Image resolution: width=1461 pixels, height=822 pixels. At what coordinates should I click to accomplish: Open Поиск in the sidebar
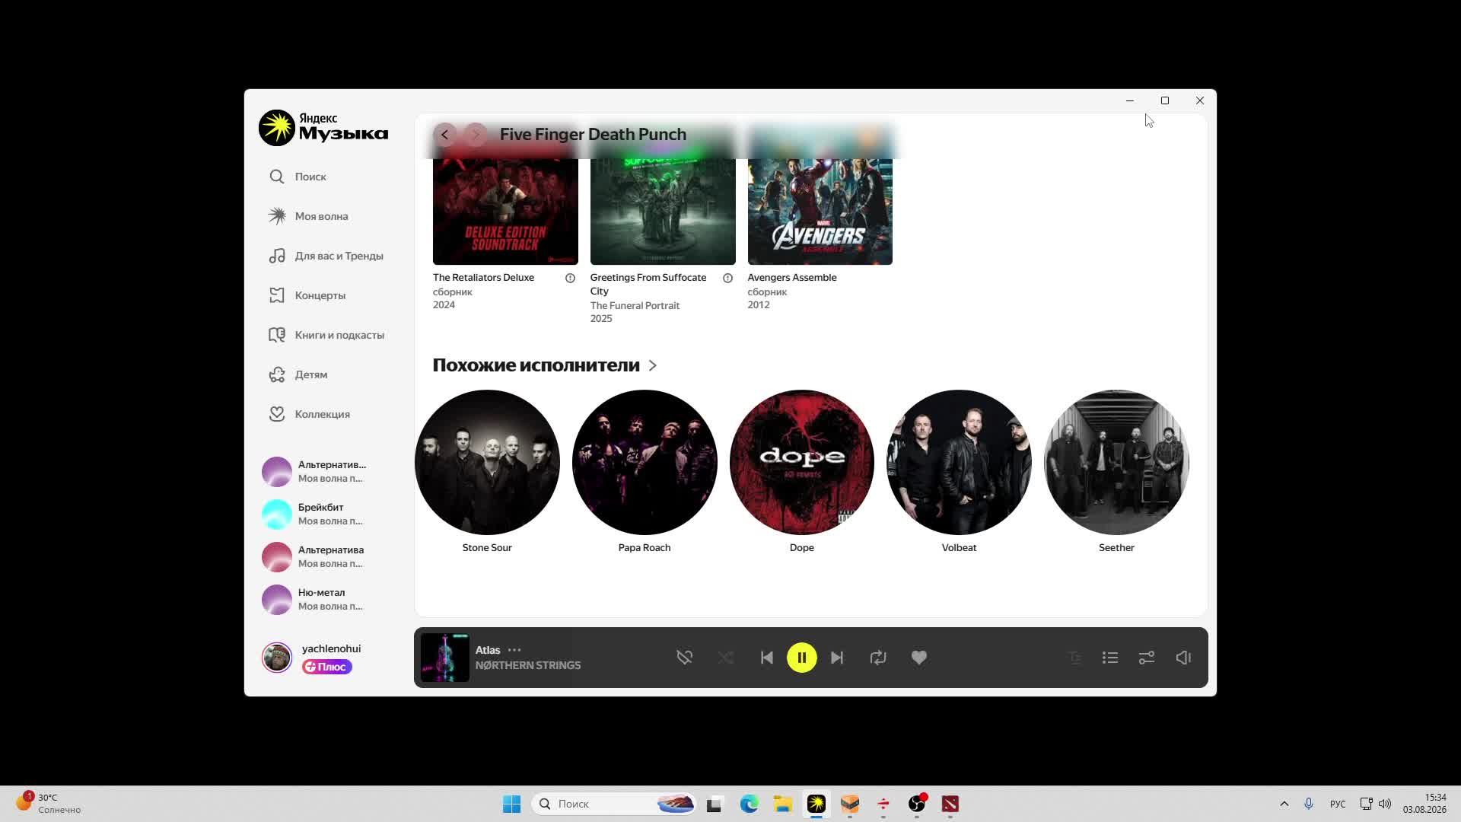pyautogui.click(x=298, y=177)
